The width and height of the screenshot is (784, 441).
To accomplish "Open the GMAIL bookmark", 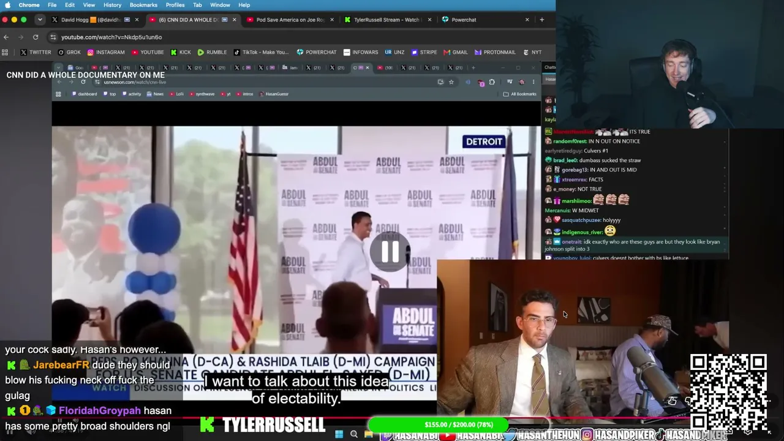I will coord(455,52).
